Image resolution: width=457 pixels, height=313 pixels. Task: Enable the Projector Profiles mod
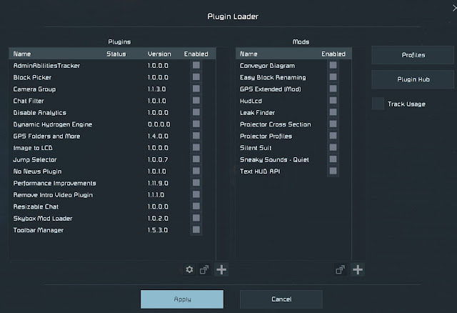point(333,135)
